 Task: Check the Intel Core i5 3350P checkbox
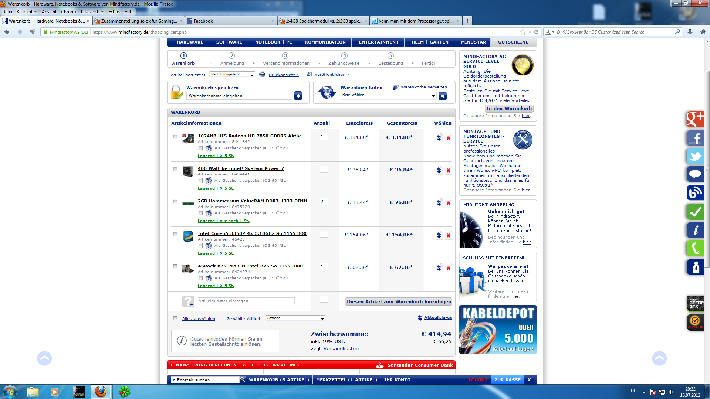[175, 234]
